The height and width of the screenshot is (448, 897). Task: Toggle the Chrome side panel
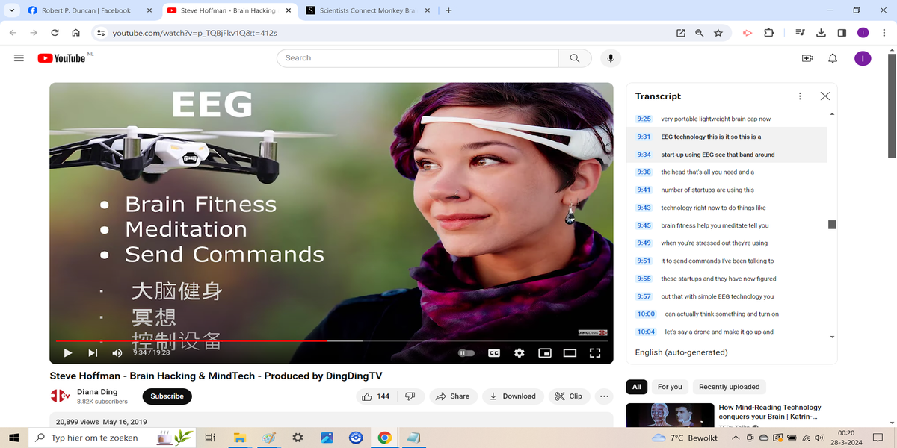click(842, 33)
